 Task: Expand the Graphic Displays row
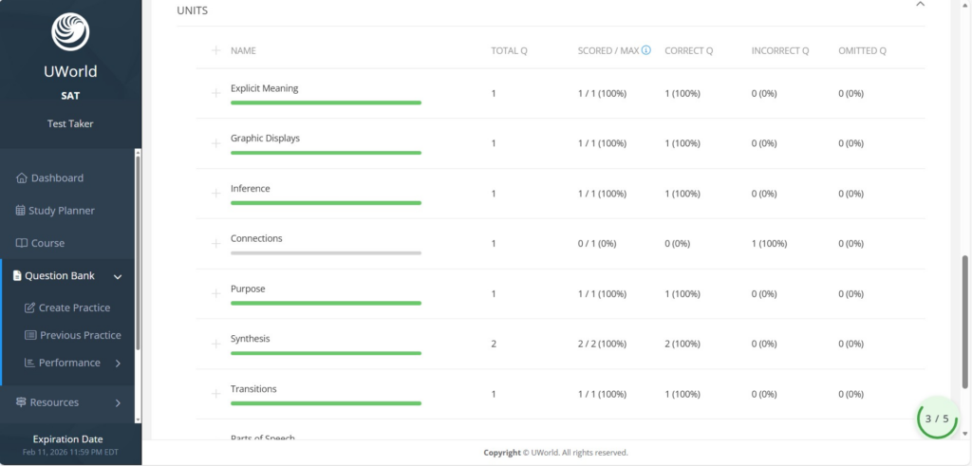(x=215, y=143)
